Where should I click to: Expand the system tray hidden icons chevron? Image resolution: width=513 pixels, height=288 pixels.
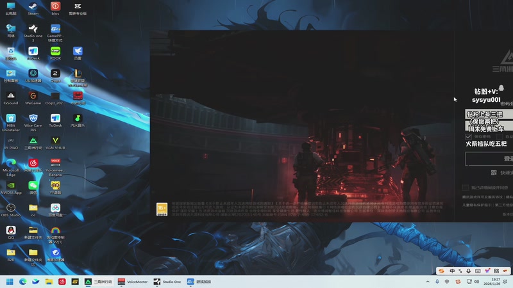click(x=428, y=282)
